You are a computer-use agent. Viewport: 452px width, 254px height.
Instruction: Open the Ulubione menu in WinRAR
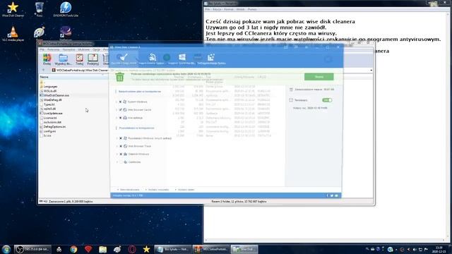coord(84,50)
